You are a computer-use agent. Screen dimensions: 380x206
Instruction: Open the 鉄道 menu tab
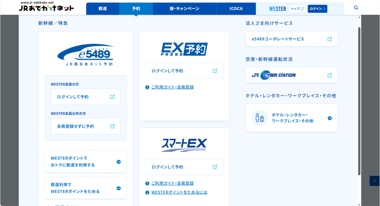(103, 9)
